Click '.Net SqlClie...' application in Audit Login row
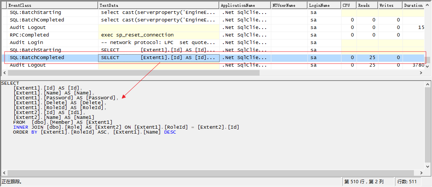Screen dimensions: 432x187 245,43
